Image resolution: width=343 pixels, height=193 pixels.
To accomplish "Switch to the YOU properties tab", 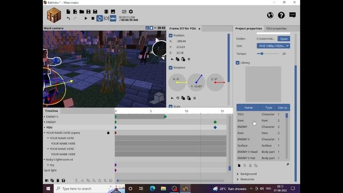I will [x=276, y=28].
